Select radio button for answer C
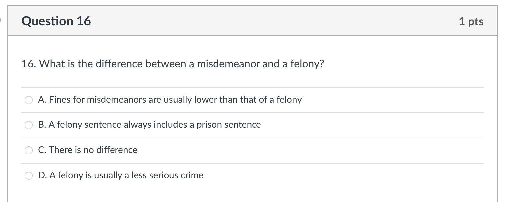Viewport: 513px width, 213px height. pyautogui.click(x=29, y=150)
